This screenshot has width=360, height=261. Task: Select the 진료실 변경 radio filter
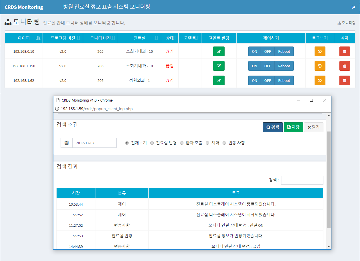(152, 143)
